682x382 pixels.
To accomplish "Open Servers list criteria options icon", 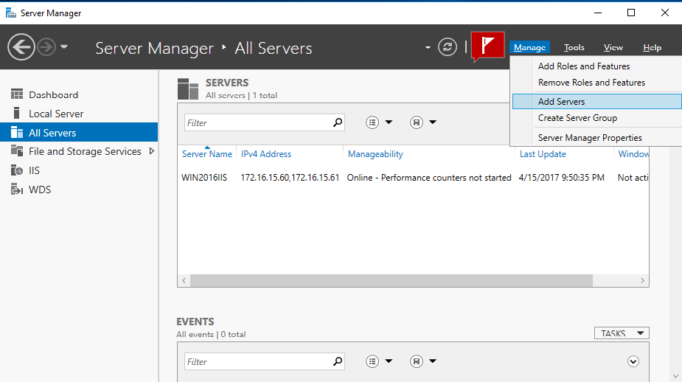I will (x=372, y=122).
